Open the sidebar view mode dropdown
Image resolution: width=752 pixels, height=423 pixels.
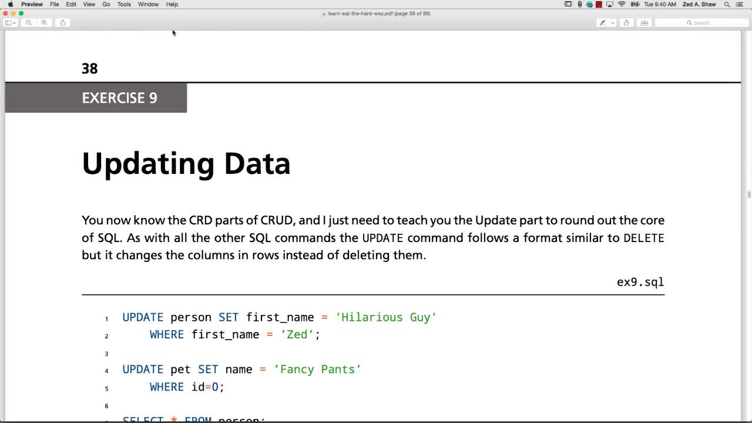click(x=11, y=23)
